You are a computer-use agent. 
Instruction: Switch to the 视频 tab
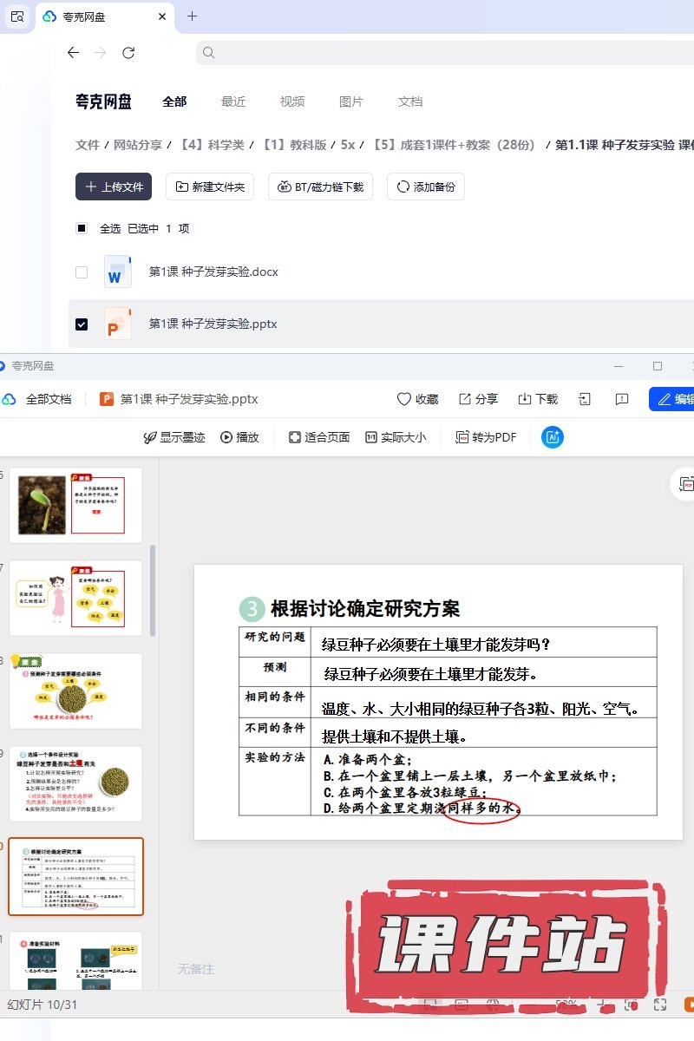pyautogui.click(x=292, y=101)
